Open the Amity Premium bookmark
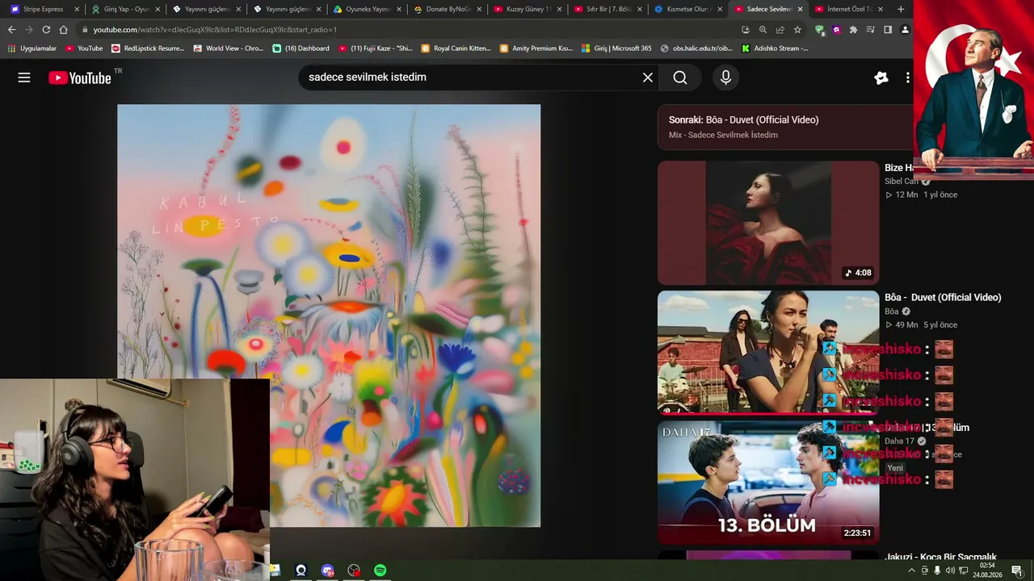Viewport: 1034px width, 581px height. click(536, 48)
